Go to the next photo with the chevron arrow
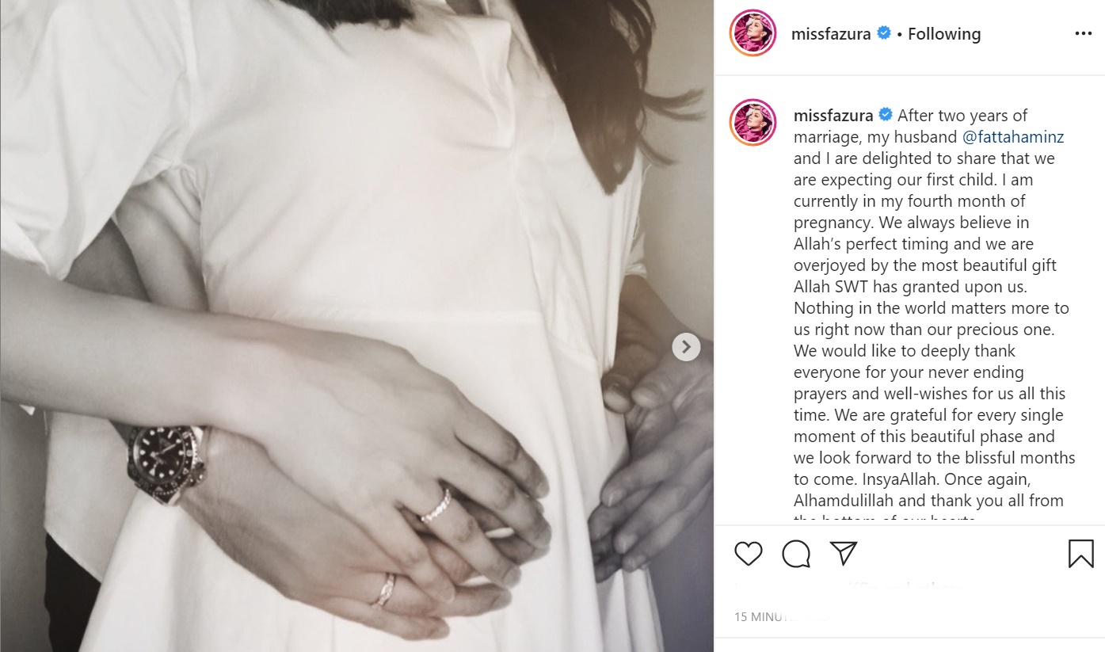The height and width of the screenshot is (652, 1105). (x=686, y=347)
